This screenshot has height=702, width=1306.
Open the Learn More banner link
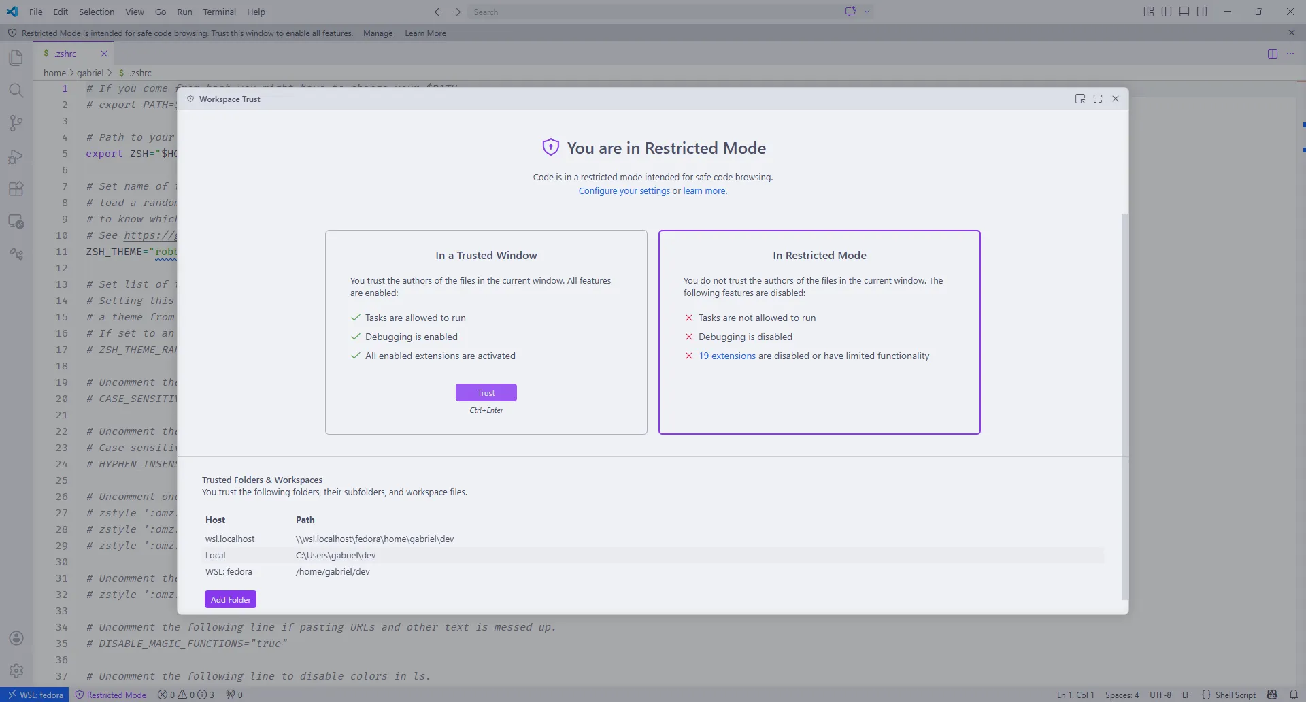425,33
